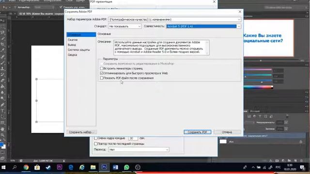Open the Стандарт dropdown
The image size is (310, 174).
pyautogui.click(x=125, y=26)
